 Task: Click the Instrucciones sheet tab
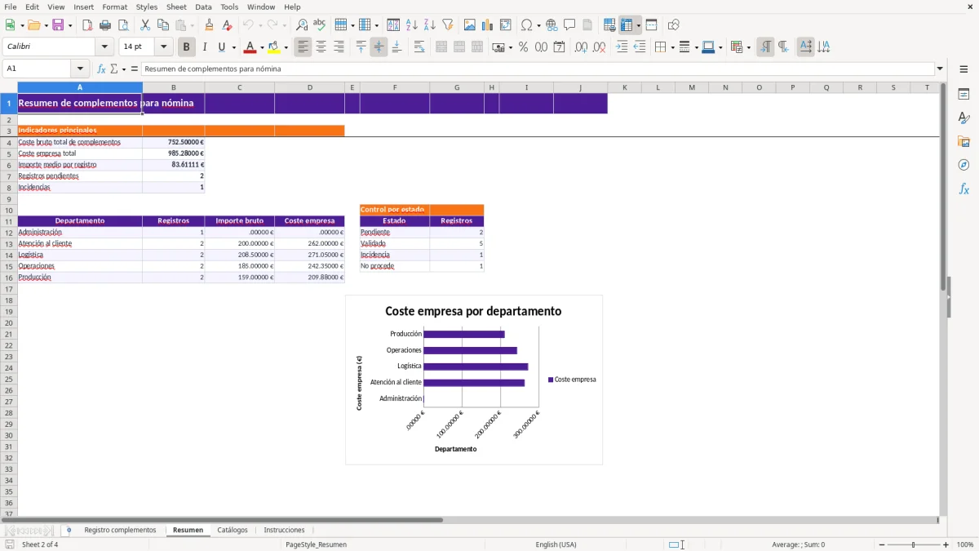pyautogui.click(x=284, y=530)
